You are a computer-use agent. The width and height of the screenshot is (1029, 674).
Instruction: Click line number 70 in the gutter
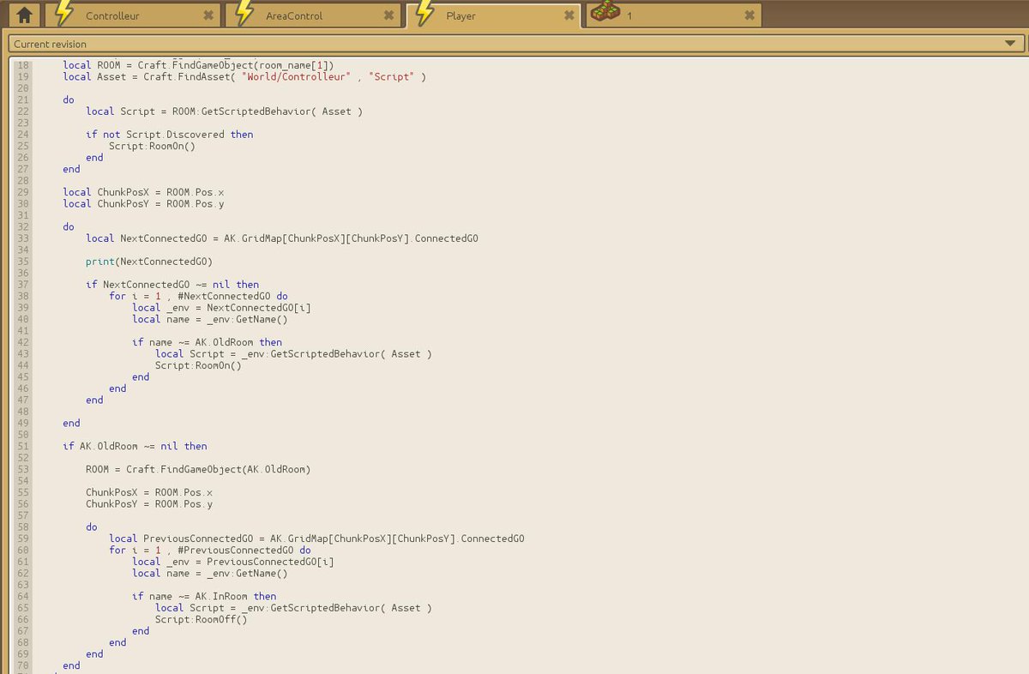(x=22, y=665)
